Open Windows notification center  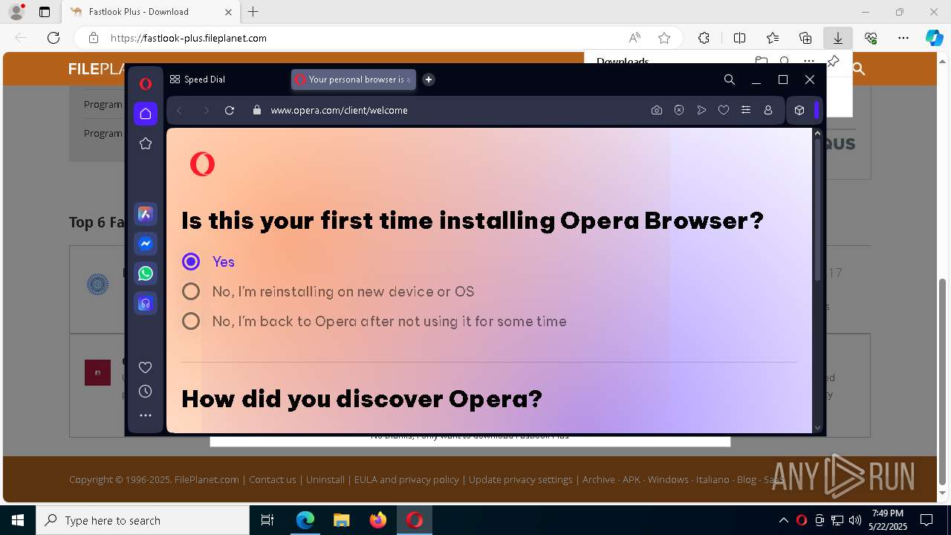click(926, 520)
